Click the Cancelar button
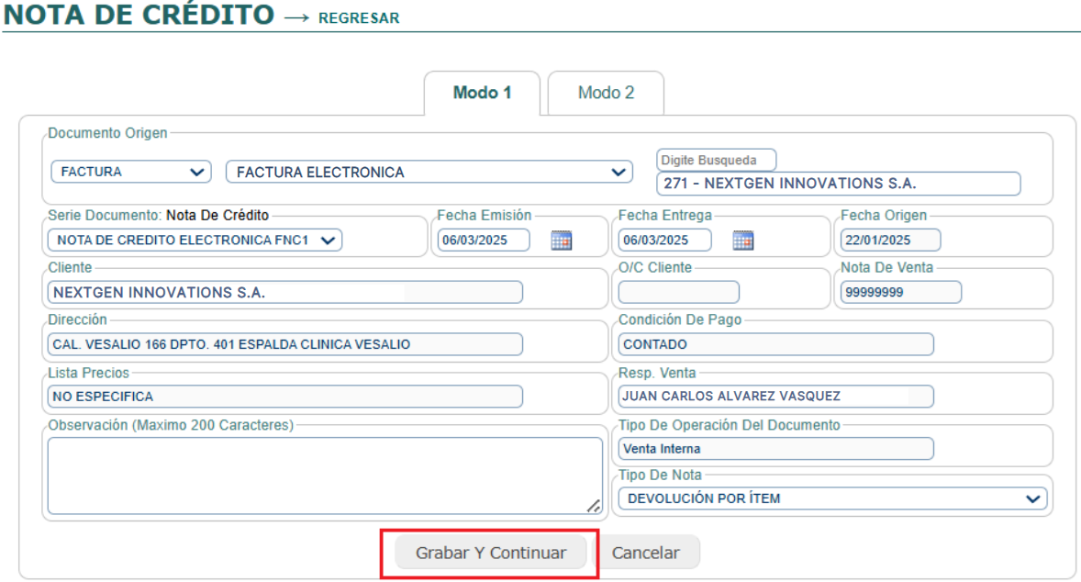 click(x=646, y=553)
